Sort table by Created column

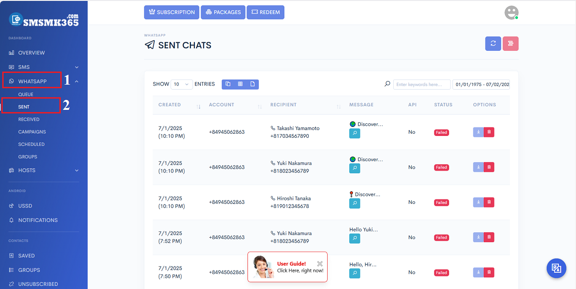point(179,105)
